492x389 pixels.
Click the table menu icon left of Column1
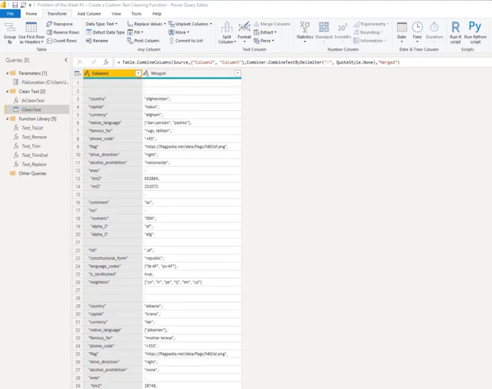pos(77,73)
